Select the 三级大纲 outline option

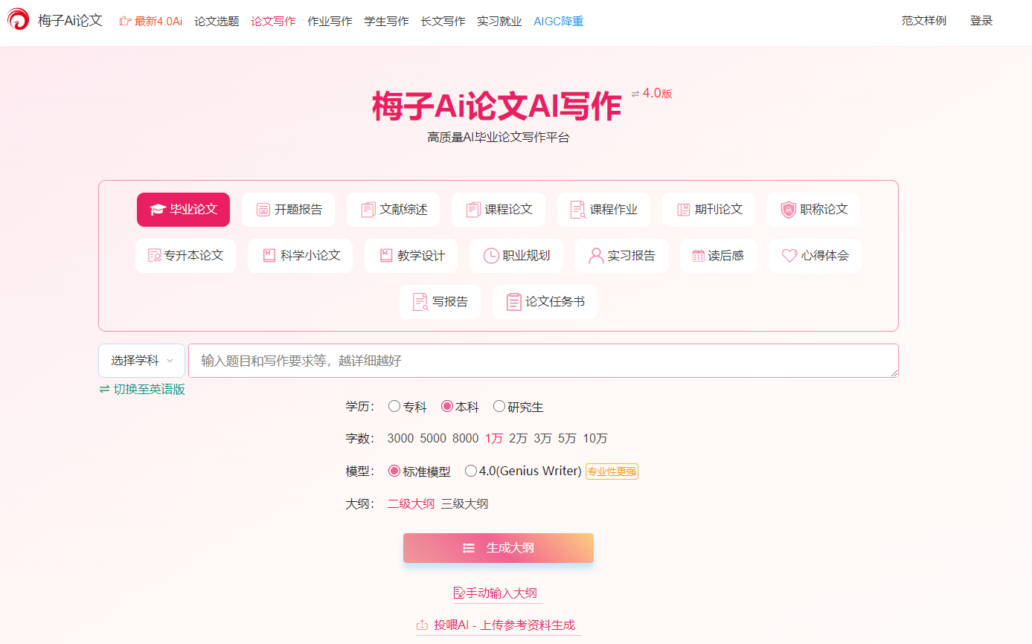point(465,504)
